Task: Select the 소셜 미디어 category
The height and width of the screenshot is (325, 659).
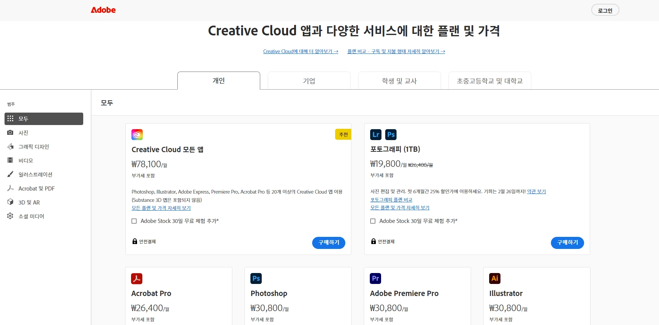Action: [x=44, y=216]
